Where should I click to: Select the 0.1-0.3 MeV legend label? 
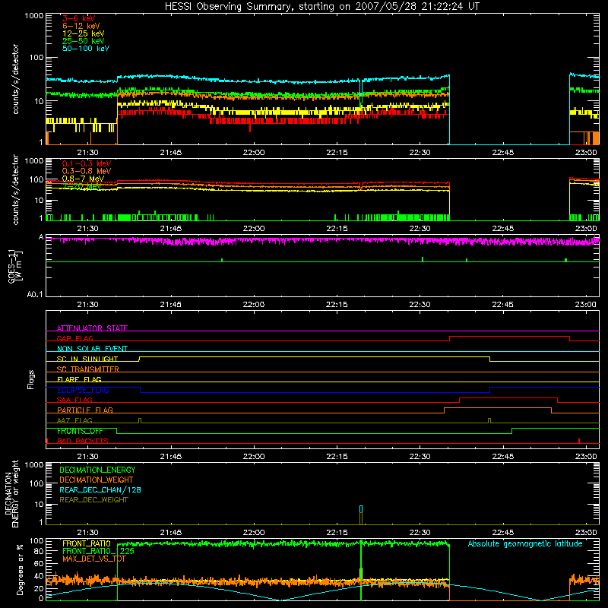coord(87,163)
